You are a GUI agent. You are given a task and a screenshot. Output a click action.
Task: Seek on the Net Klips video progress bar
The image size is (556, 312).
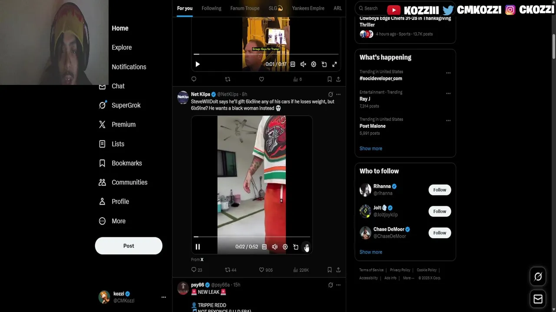coord(252,237)
